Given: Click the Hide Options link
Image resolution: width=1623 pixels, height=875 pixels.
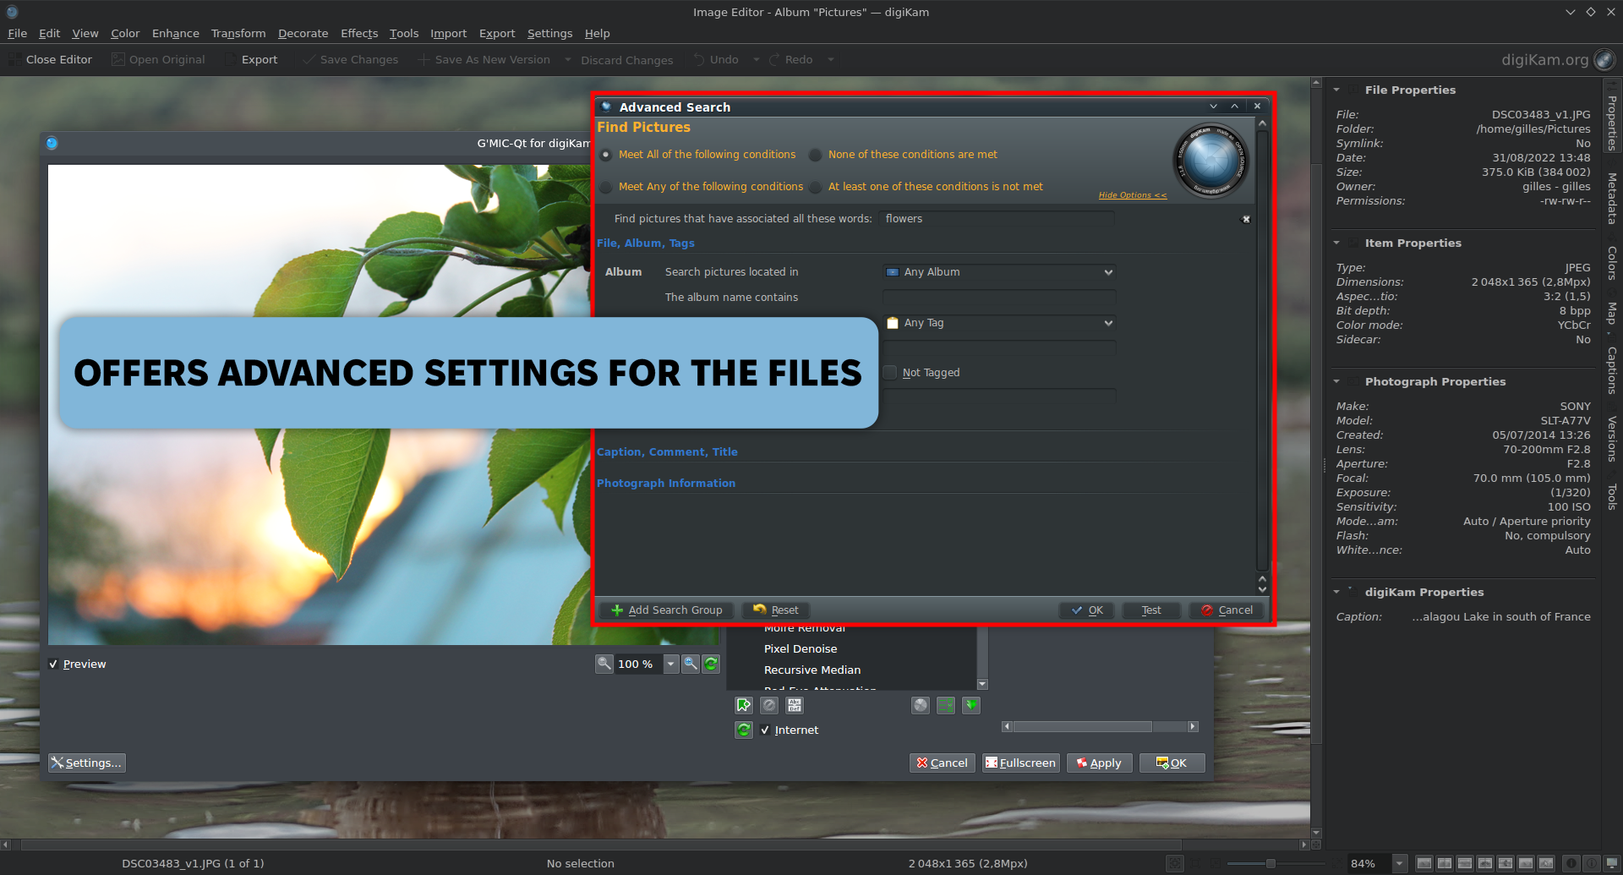Looking at the screenshot, I should pyautogui.click(x=1132, y=194).
